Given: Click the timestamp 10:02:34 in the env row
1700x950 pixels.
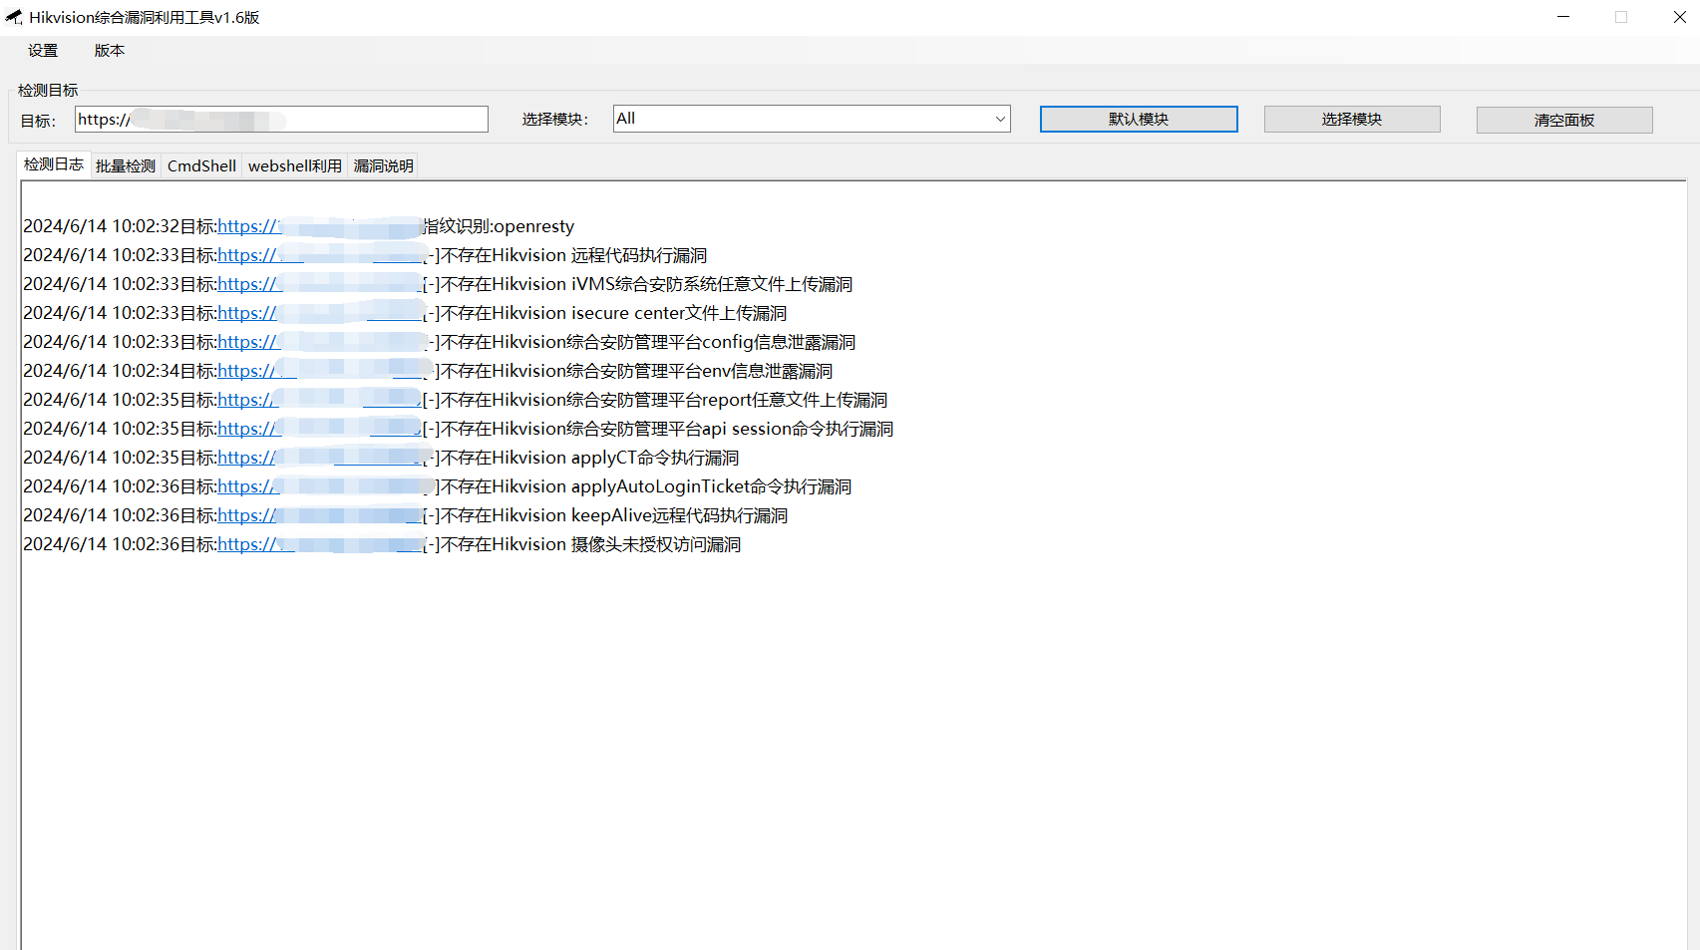Looking at the screenshot, I should [x=146, y=372].
